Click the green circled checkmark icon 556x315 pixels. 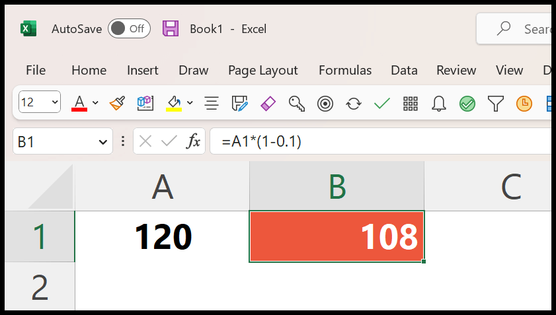[x=467, y=104]
